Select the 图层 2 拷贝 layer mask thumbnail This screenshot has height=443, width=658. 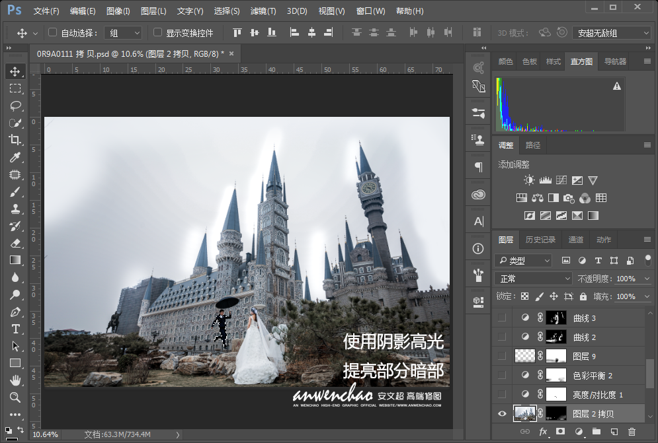(x=556, y=414)
